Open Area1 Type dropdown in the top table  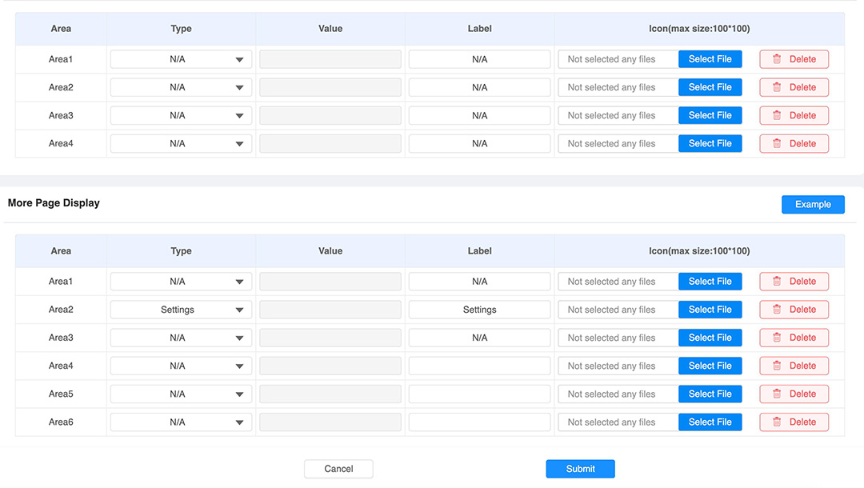[181, 59]
